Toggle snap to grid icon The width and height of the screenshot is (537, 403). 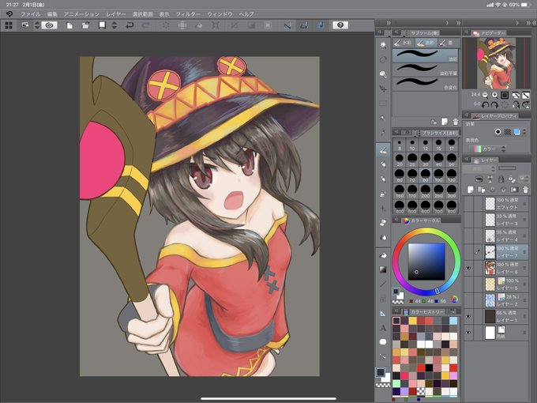[320, 25]
